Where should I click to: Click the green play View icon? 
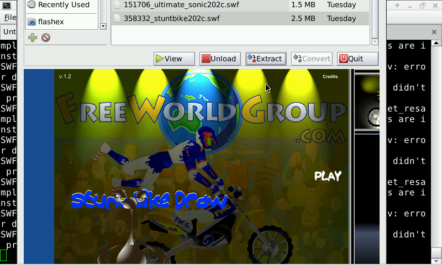160,59
